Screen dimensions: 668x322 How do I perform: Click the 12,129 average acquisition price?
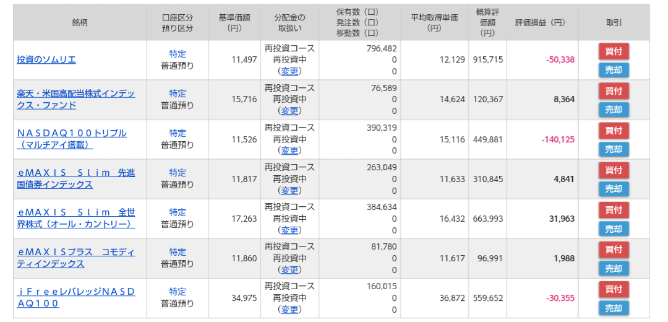tap(452, 59)
